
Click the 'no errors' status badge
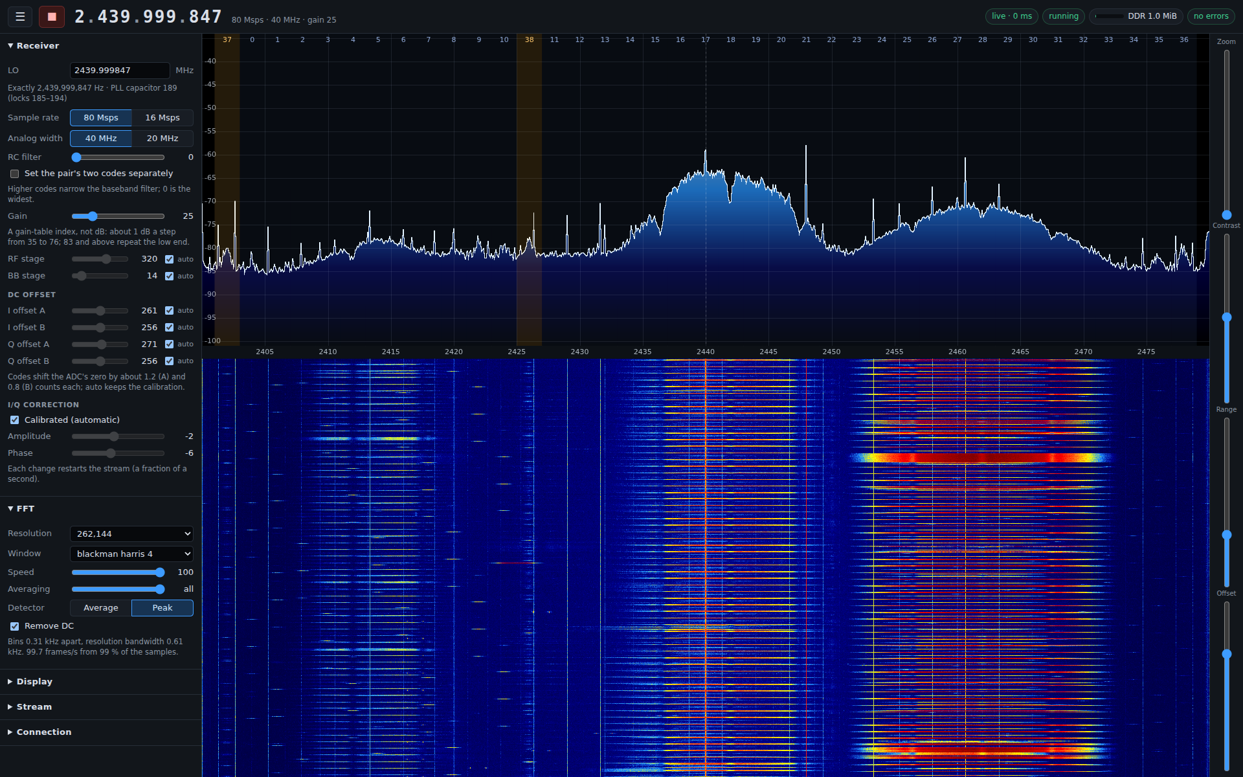pyautogui.click(x=1211, y=16)
